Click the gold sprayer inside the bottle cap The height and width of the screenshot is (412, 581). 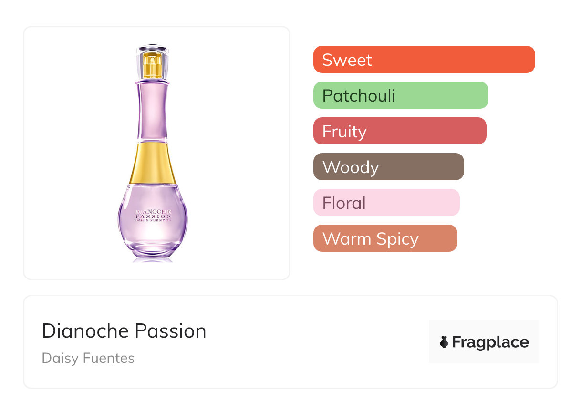pyautogui.click(x=153, y=67)
